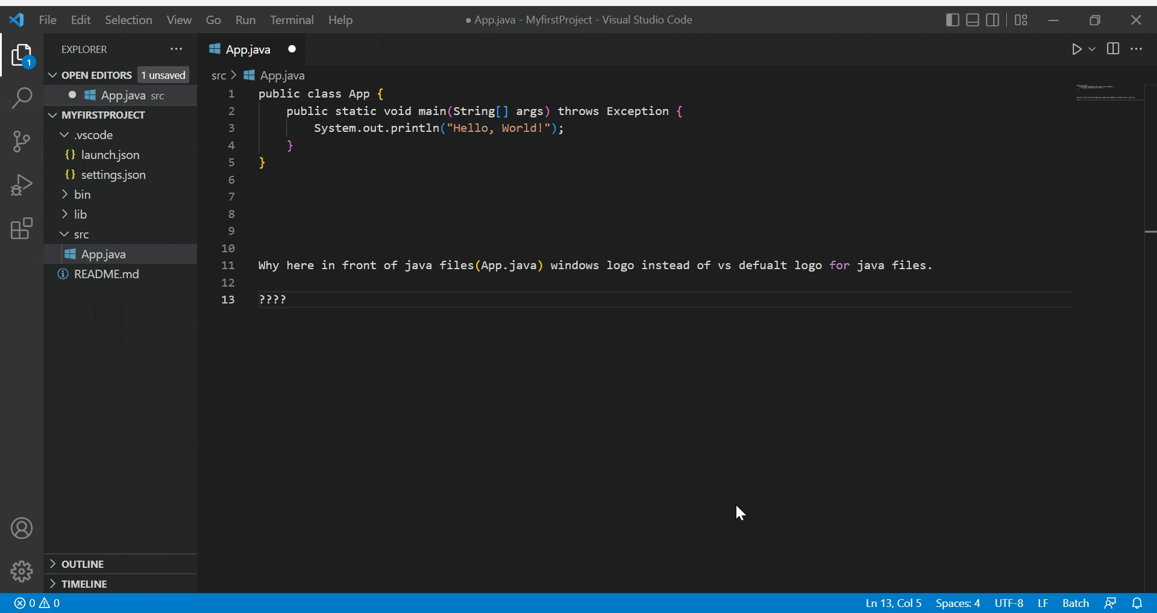Click the errors and warnings status indicator
1157x613 pixels.
coord(37,603)
